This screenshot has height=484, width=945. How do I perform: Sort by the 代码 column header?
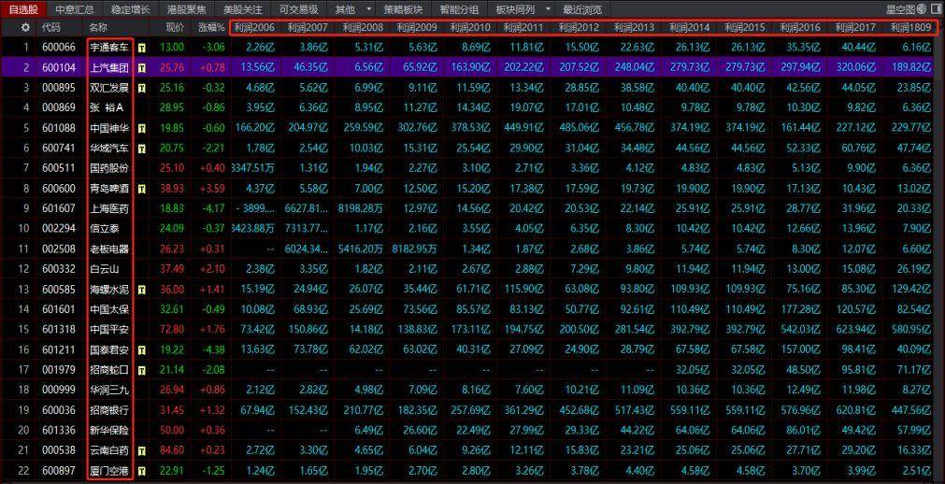click(51, 27)
